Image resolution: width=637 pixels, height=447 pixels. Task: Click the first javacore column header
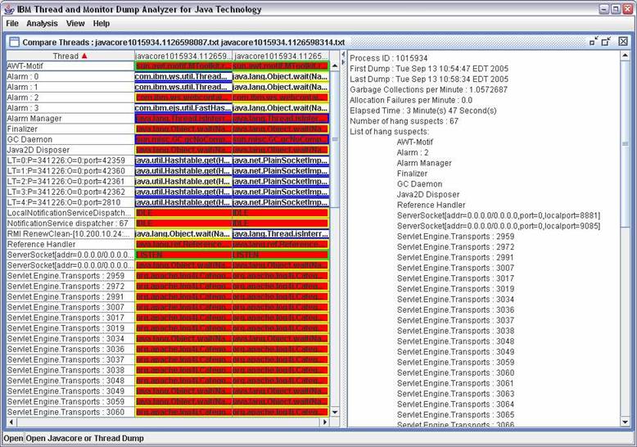click(183, 56)
